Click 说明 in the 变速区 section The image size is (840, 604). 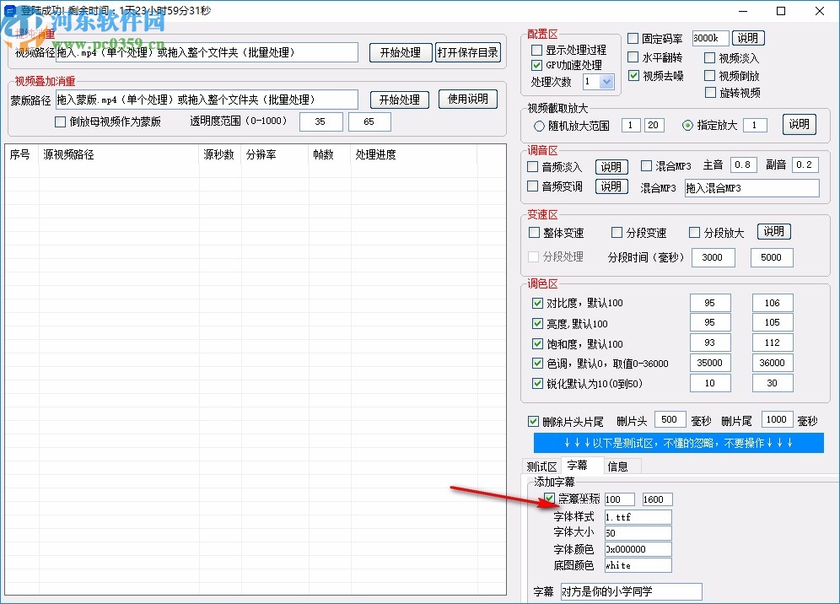(773, 231)
